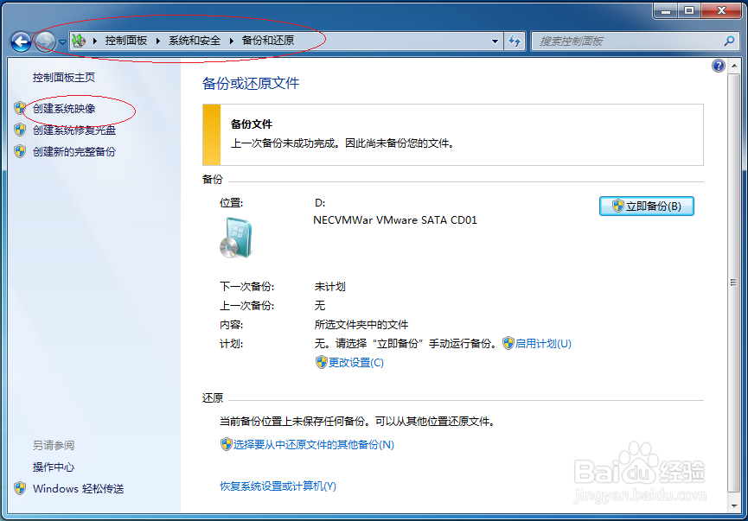Click the forward navigation arrow
748x521 pixels.
coord(43,40)
